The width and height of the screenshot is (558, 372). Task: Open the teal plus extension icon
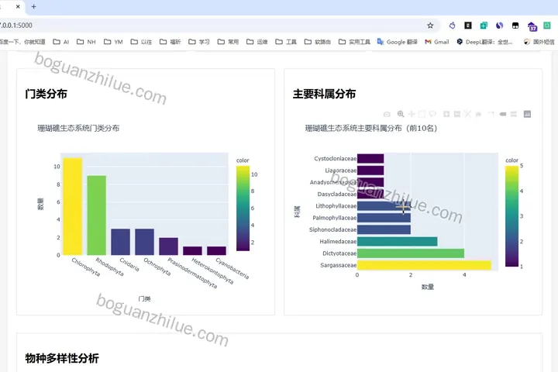coord(484,26)
